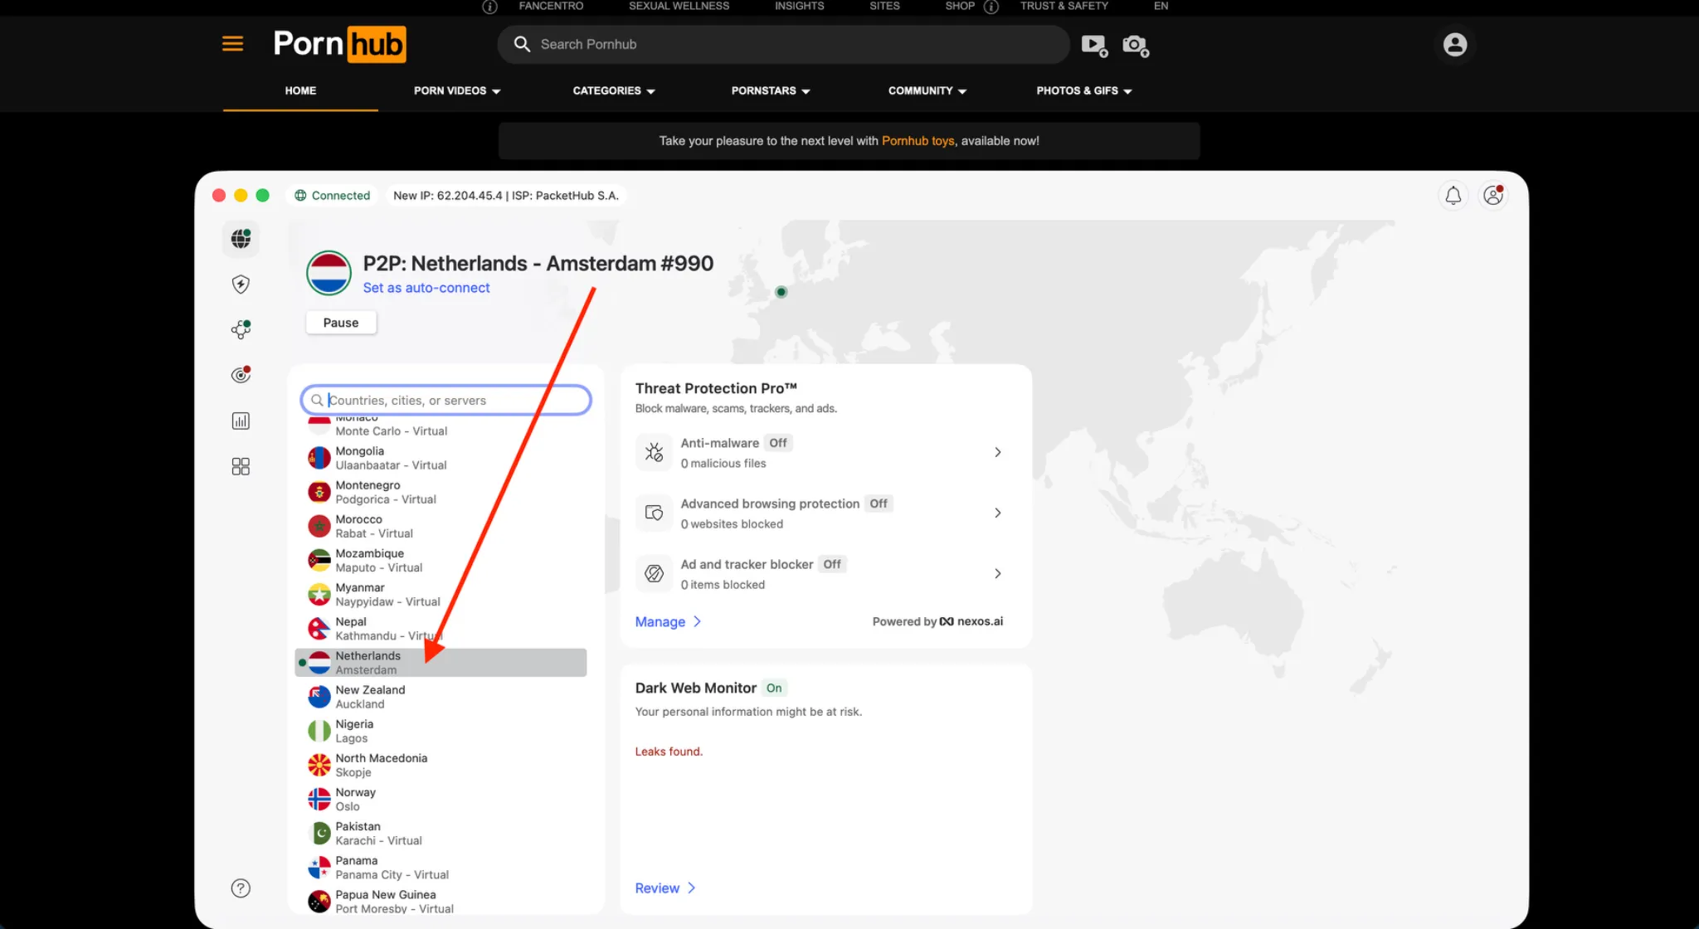Select the Netherlands Amsterdam server
Image resolution: width=1699 pixels, height=929 pixels.
441,662
